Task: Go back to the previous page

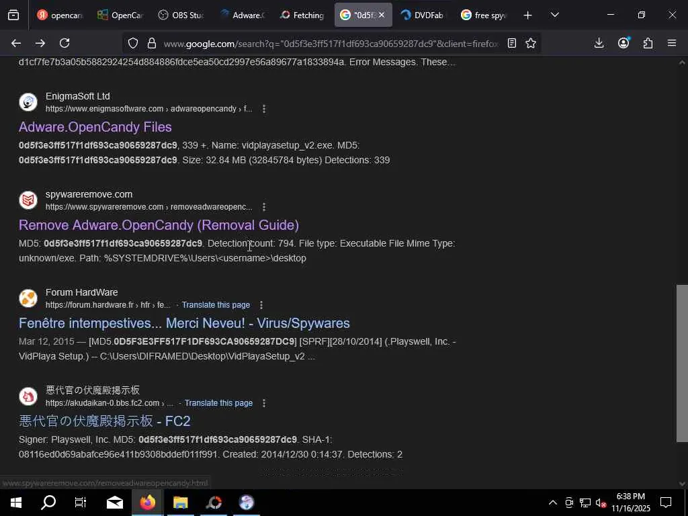Action: (x=16, y=43)
